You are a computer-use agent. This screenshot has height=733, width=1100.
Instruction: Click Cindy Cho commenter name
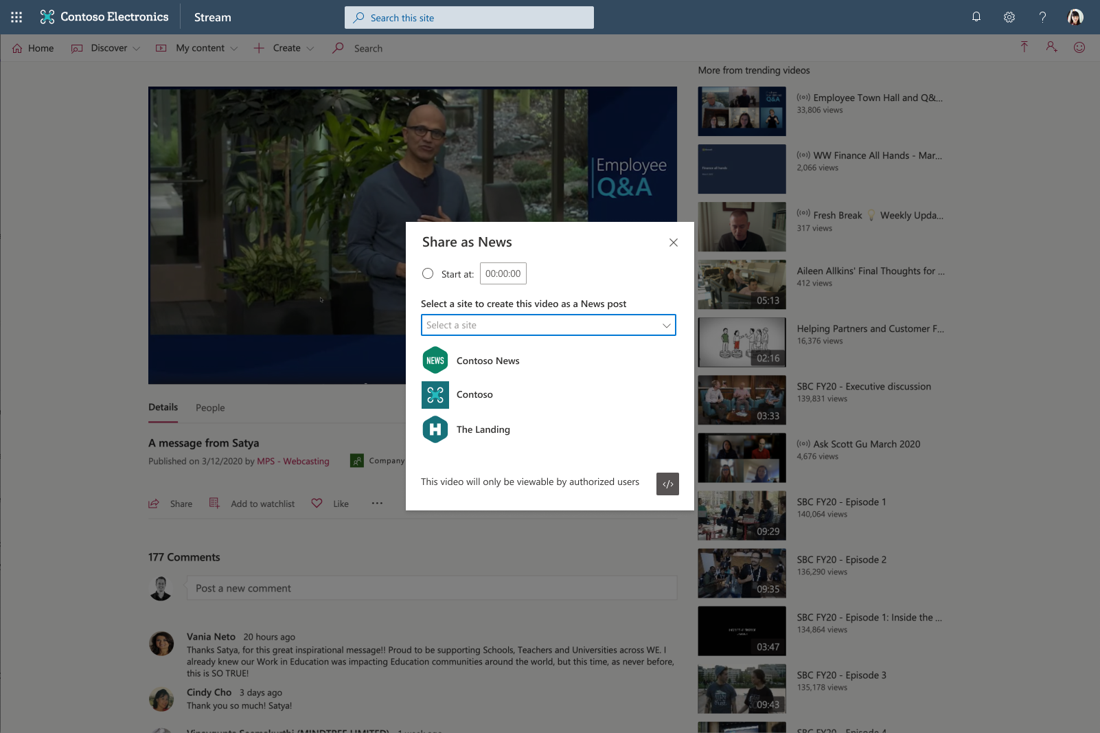pos(209,692)
